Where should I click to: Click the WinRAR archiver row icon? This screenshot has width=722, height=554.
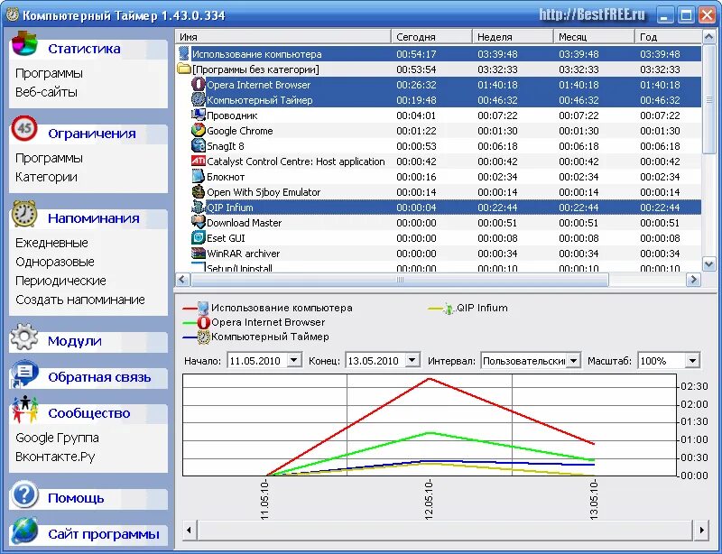pyautogui.click(x=198, y=253)
